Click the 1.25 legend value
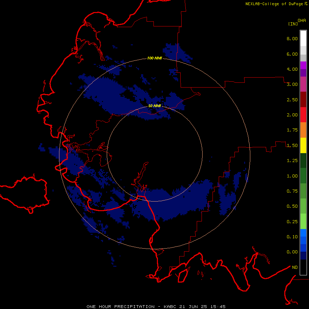The height and width of the screenshot is (309, 309). tap(292, 161)
